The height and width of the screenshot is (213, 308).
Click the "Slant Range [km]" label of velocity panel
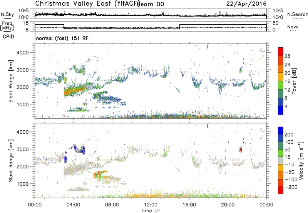[11, 160]
